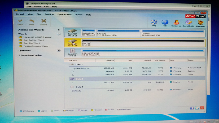Image resolution: width=219 pixels, height=123 pixels.
Task: Click the Logical legend color swatch
Action: click(39, 111)
